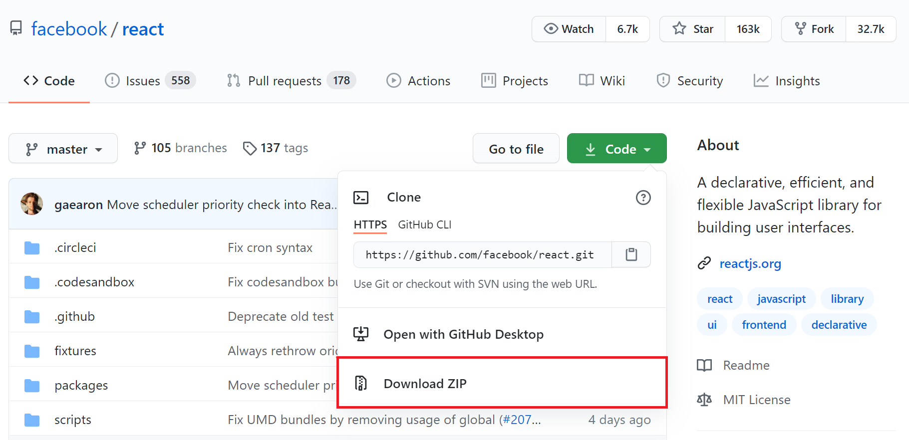Open the .github folder
The image size is (909, 440).
(x=74, y=316)
